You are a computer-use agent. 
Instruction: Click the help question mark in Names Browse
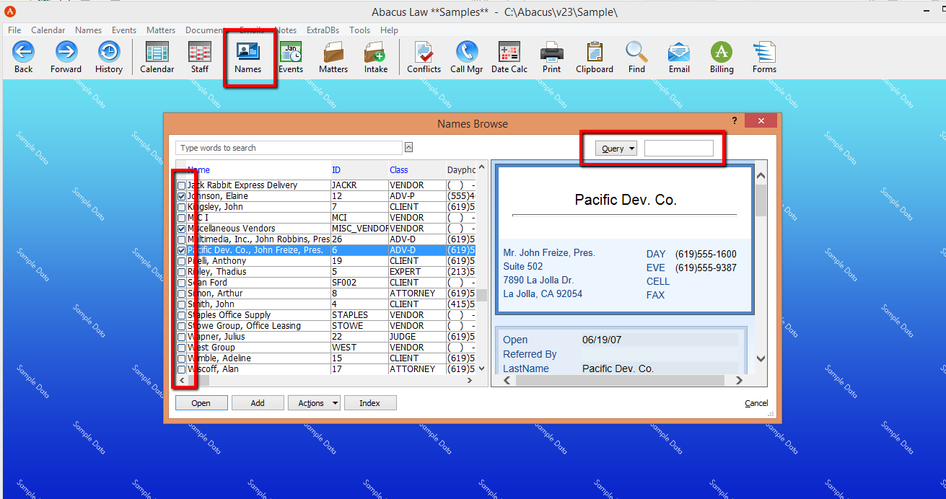(735, 121)
